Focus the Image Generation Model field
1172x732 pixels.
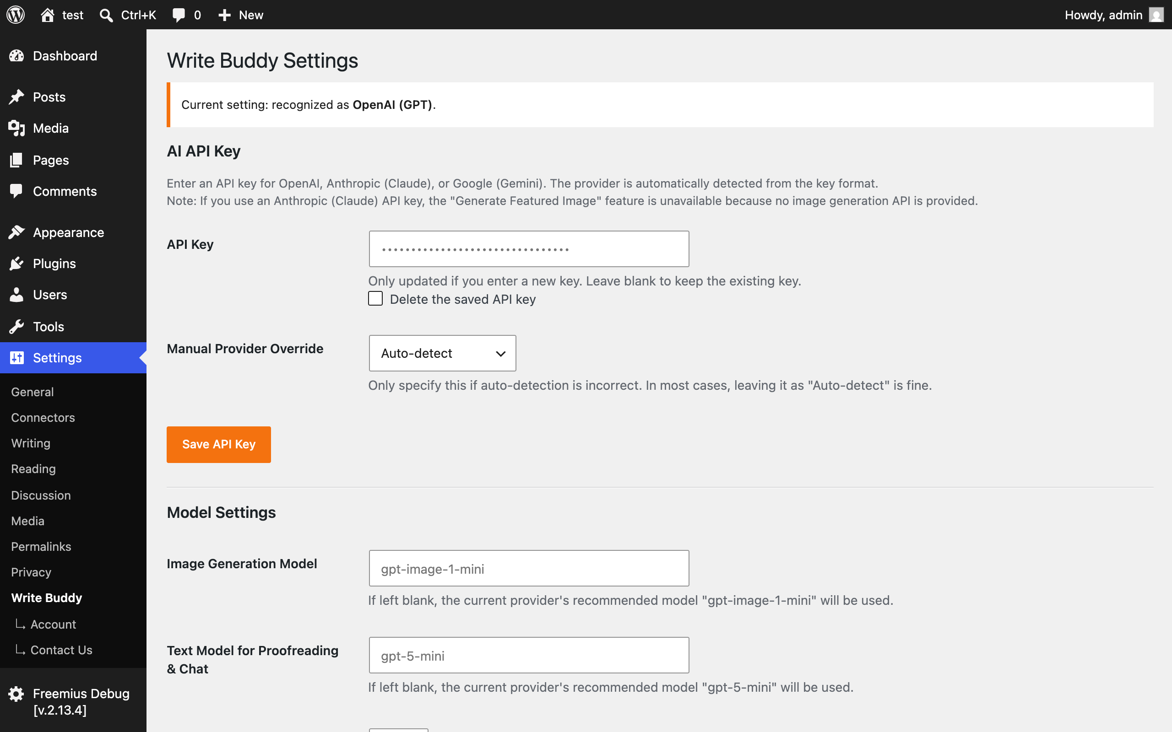pyautogui.click(x=529, y=568)
